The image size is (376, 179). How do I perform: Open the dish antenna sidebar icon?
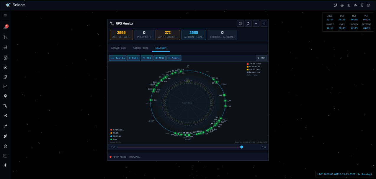click(5, 57)
